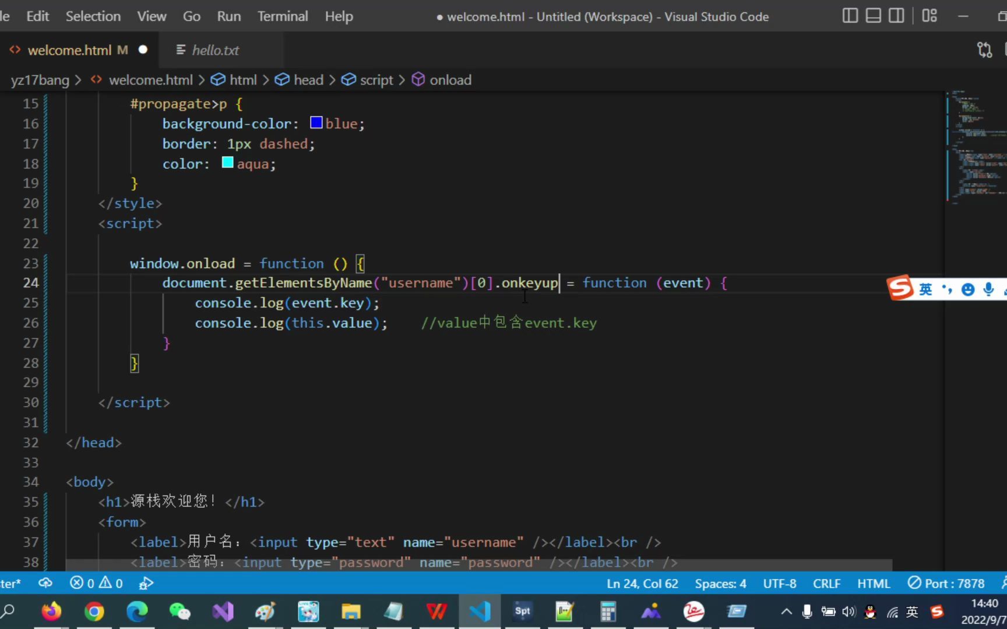The image size is (1007, 629).
Task: Click the type="text" attribute on line 37
Action: point(350,542)
